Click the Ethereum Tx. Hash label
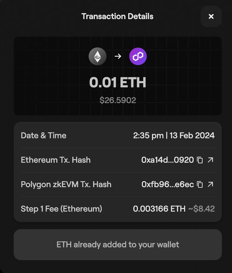Image resolution: width=232 pixels, height=273 pixels. coord(56,160)
